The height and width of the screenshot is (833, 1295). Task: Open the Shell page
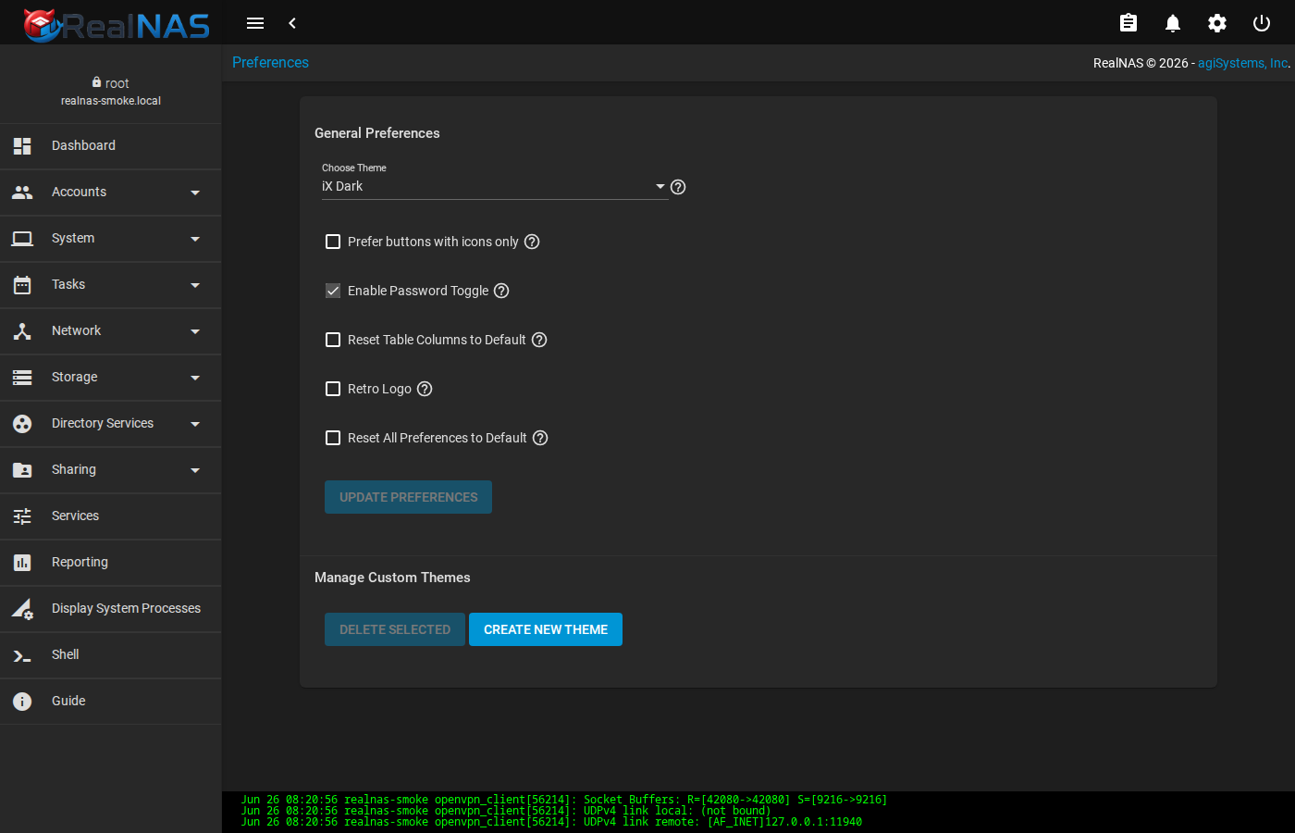(x=111, y=655)
